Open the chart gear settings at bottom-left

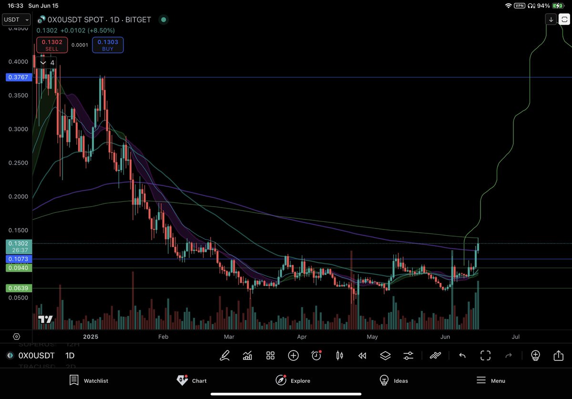pyautogui.click(x=17, y=336)
